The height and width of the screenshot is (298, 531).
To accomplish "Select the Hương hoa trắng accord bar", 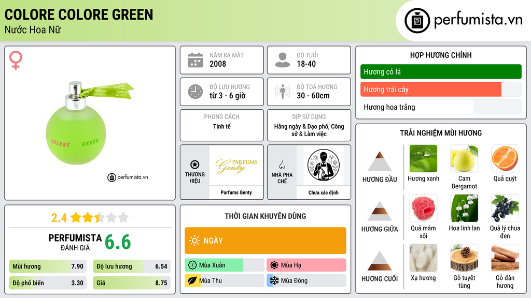I will [x=441, y=107].
